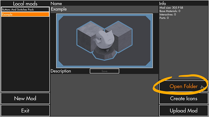Exit the mod tool
209x117 pixels.
pos(25,110)
